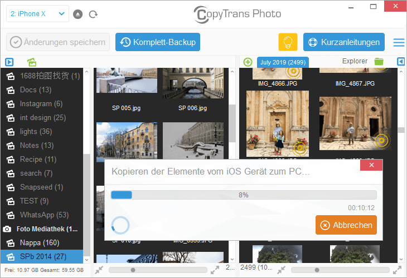Screen dimensions: 407x278
Task: Click elapsed time 00:10:12
Action: click(x=361, y=208)
